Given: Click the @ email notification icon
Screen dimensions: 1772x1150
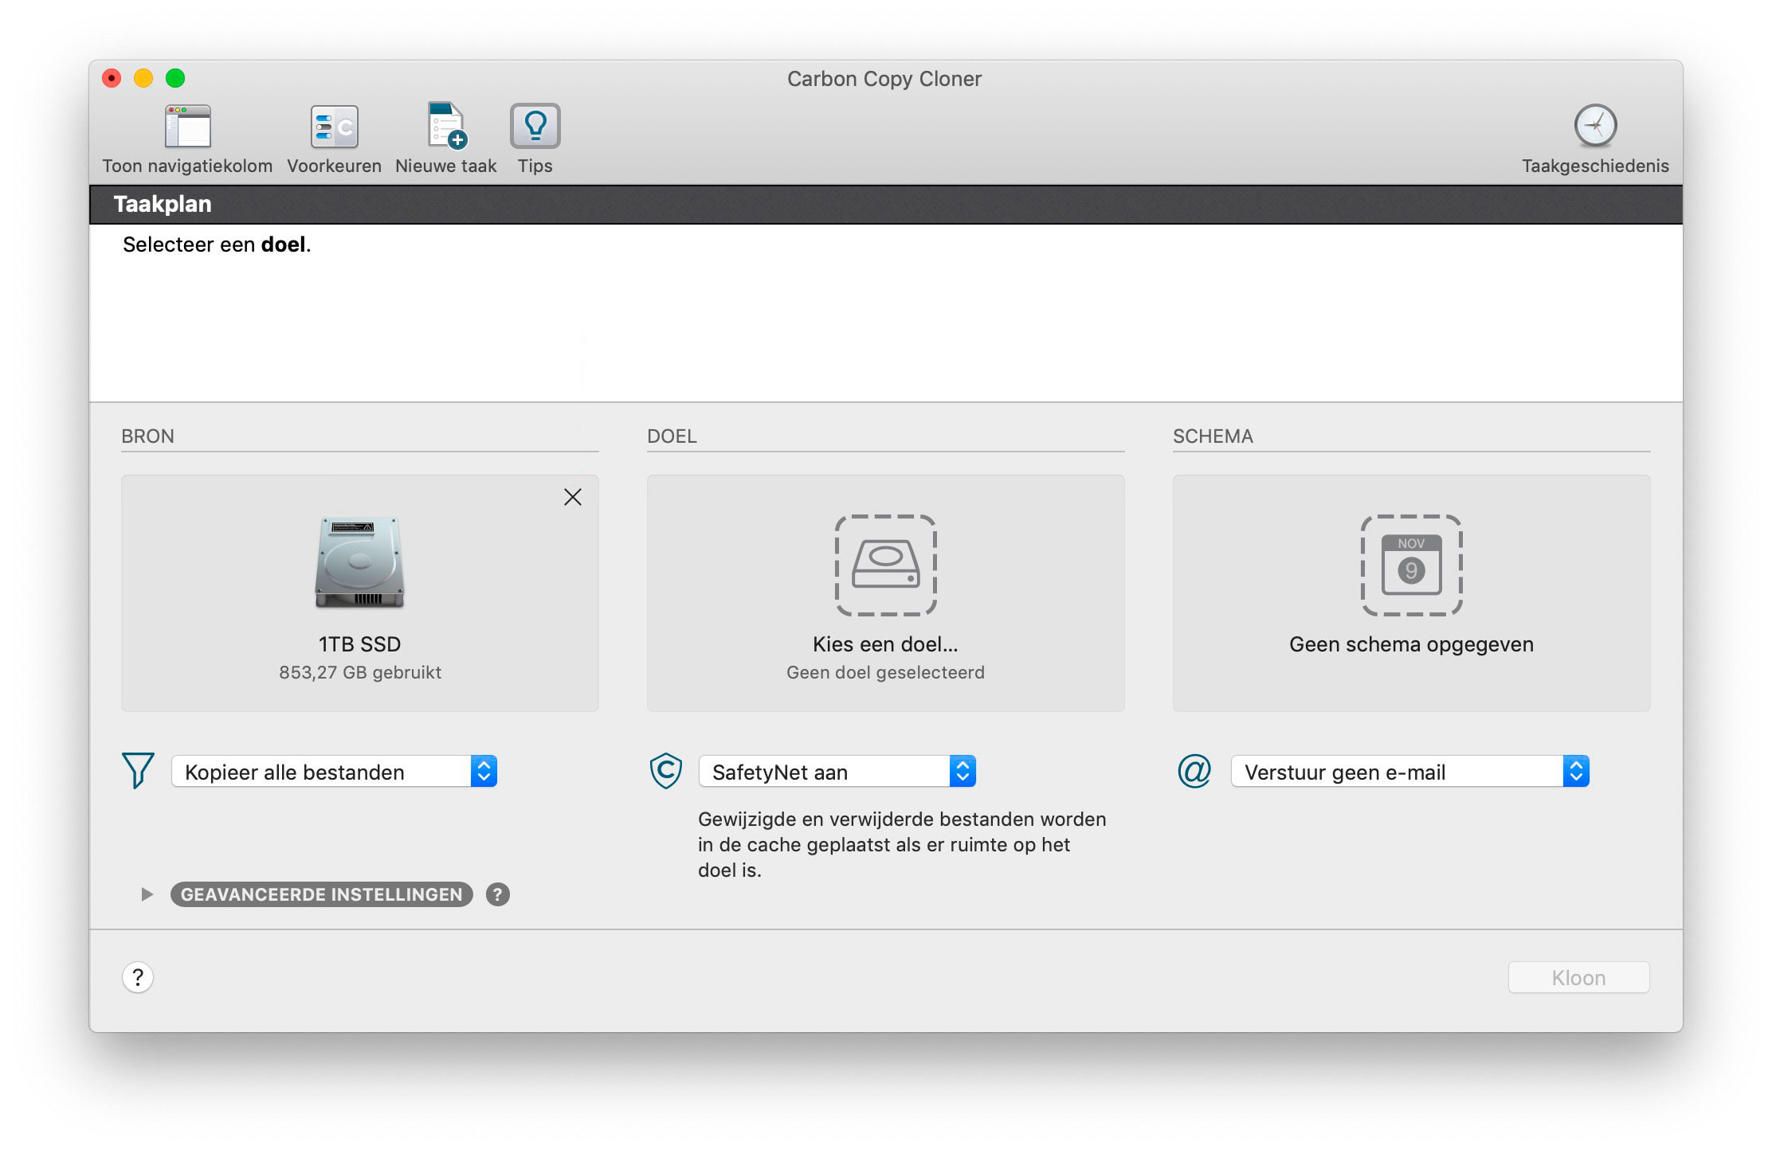Looking at the screenshot, I should tap(1194, 771).
